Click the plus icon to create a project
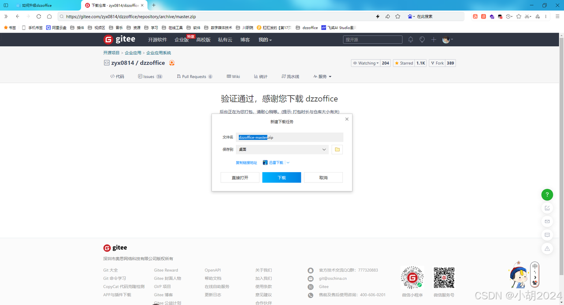 click(x=434, y=40)
